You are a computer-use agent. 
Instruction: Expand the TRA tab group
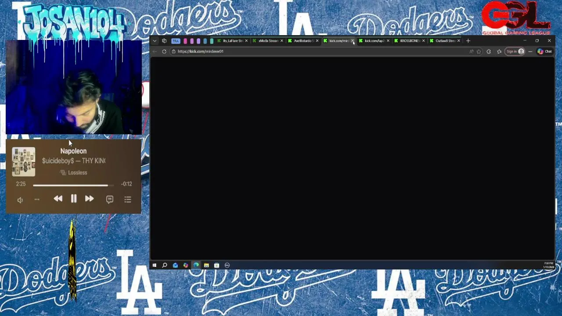click(x=176, y=41)
